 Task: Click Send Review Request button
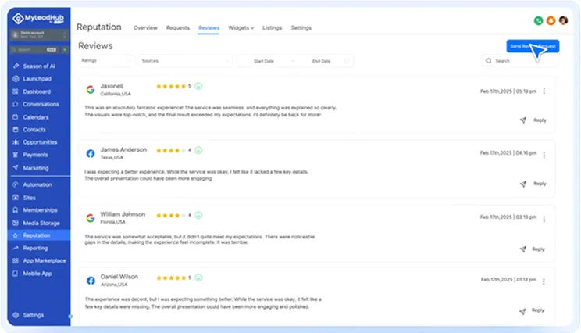tap(533, 46)
